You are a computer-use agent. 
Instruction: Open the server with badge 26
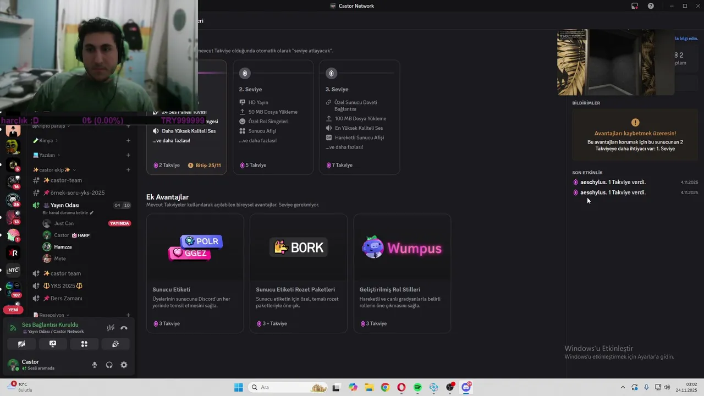pos(13,200)
